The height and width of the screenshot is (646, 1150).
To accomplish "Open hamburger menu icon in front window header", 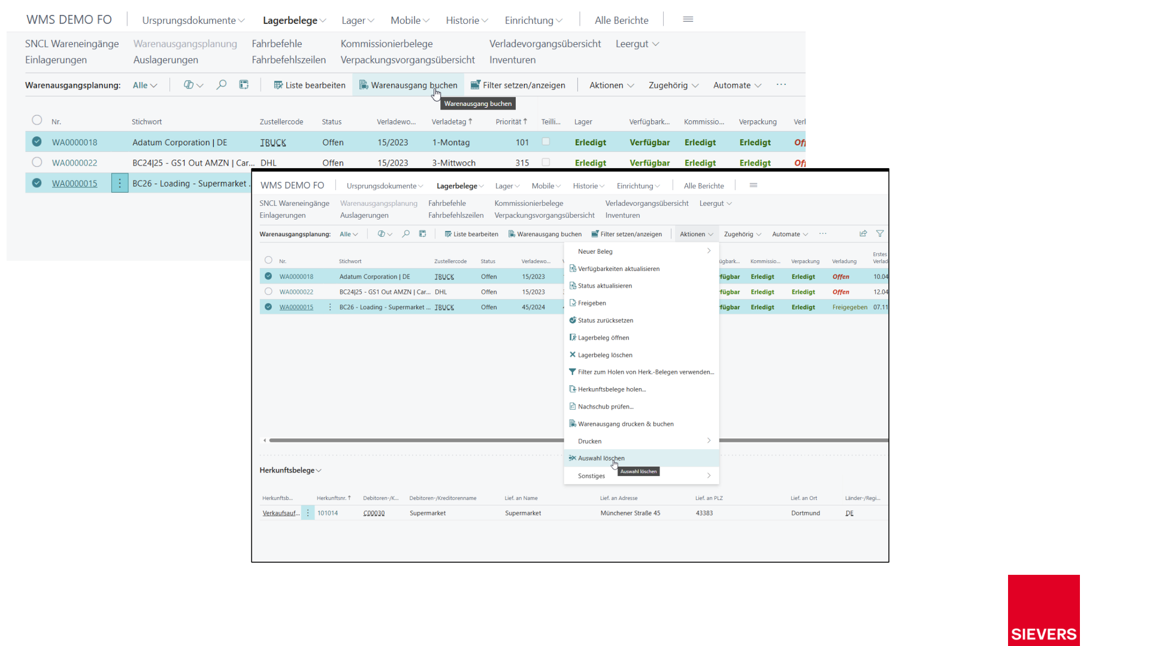I will [x=753, y=185].
